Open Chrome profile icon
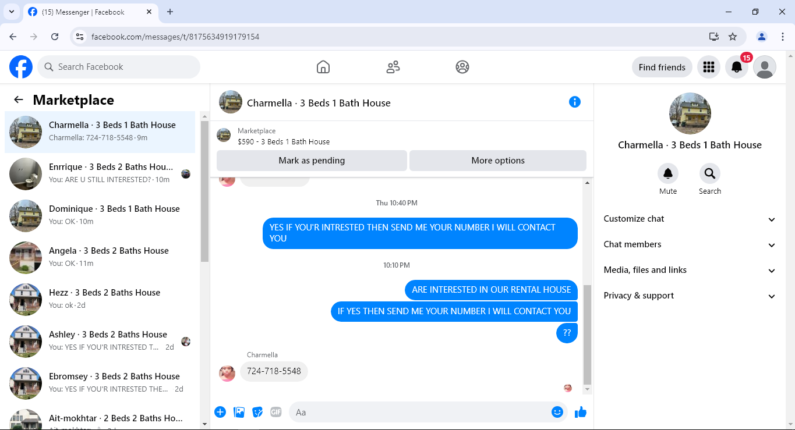Screen dimensions: 795x430 pyautogui.click(x=762, y=37)
